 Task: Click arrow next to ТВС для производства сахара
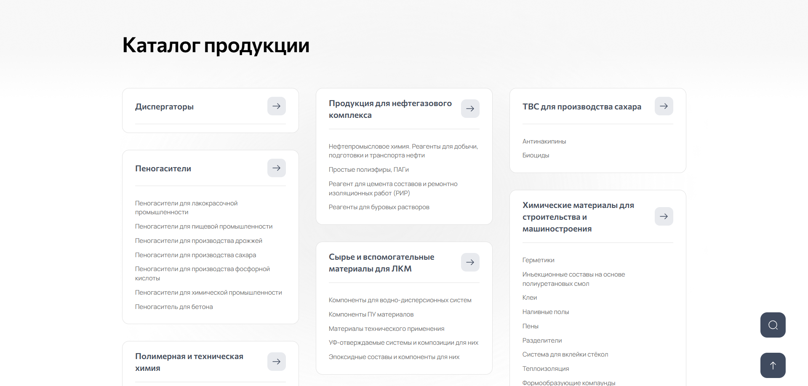664,106
